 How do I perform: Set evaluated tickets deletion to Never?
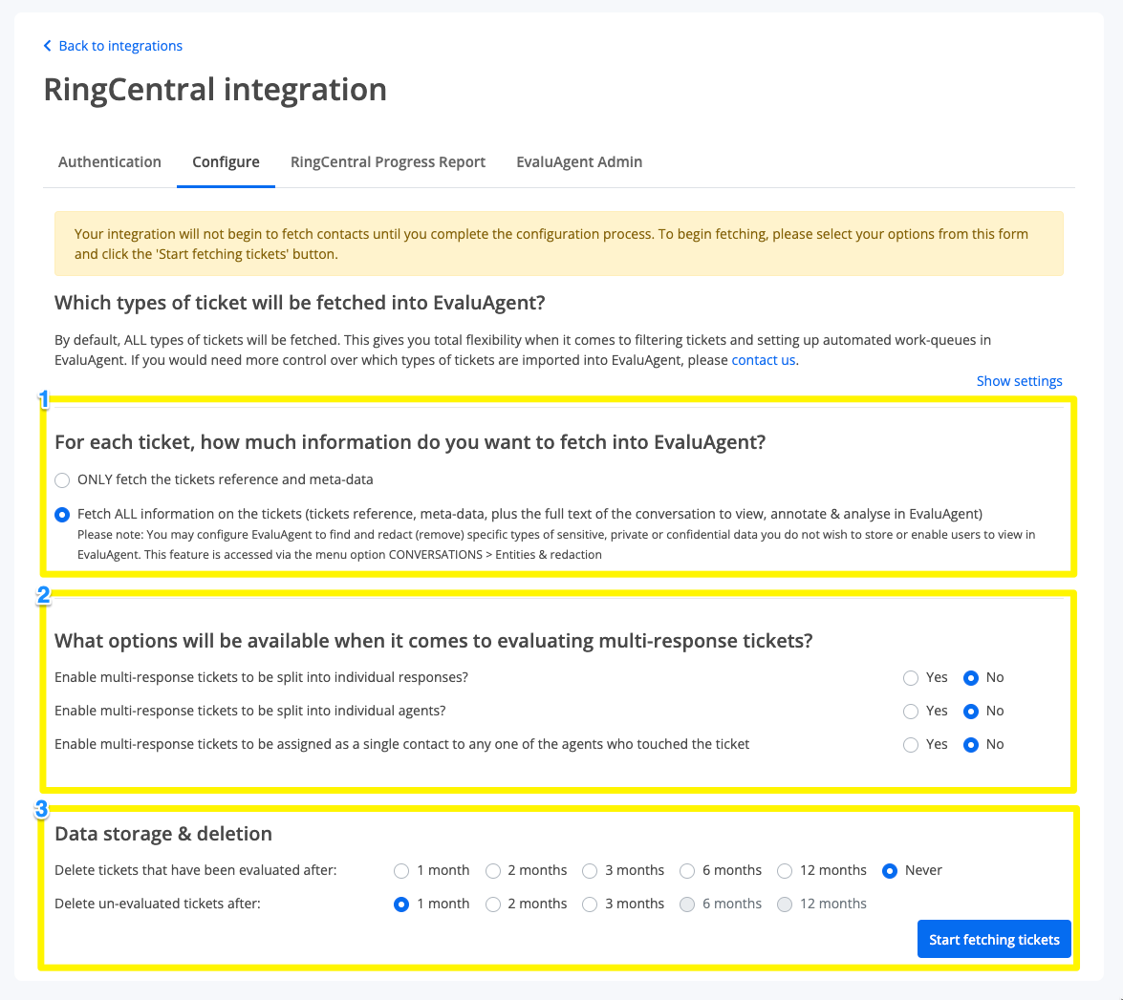(890, 871)
